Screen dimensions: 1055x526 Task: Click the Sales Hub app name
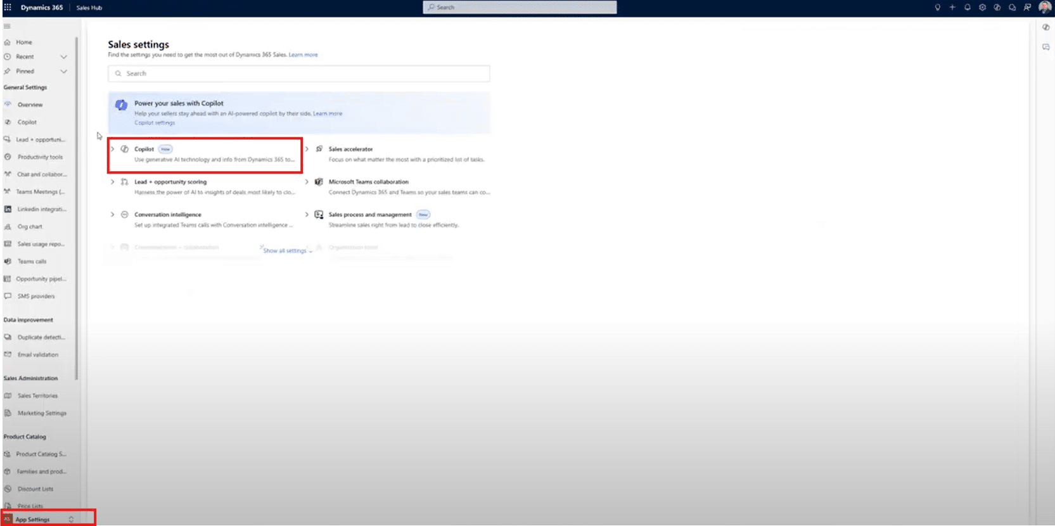click(89, 8)
